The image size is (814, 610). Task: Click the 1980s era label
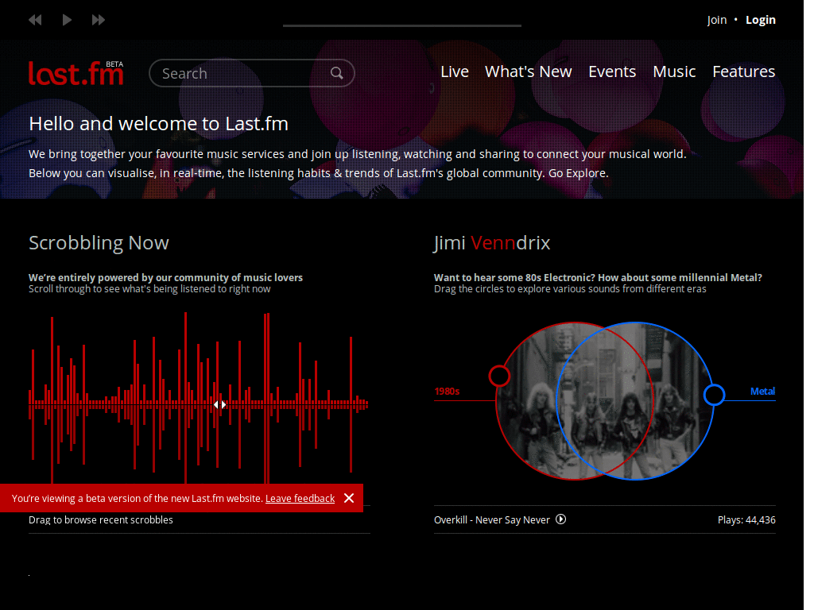[447, 391]
